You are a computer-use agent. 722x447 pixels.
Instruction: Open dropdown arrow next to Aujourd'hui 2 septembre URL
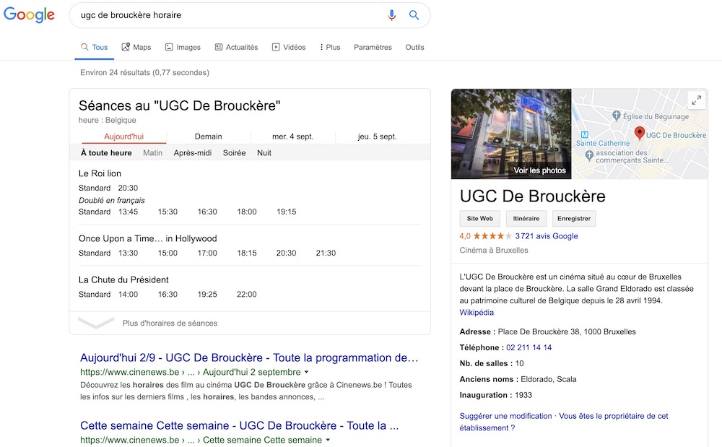pos(307,372)
